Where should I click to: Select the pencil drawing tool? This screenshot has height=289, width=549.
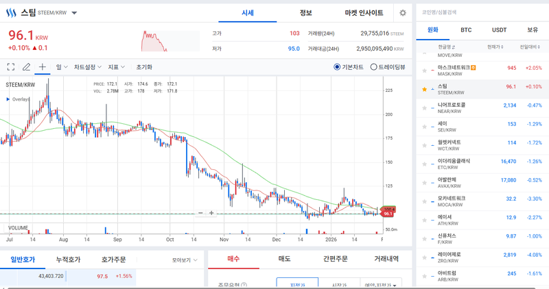[x=27, y=67]
